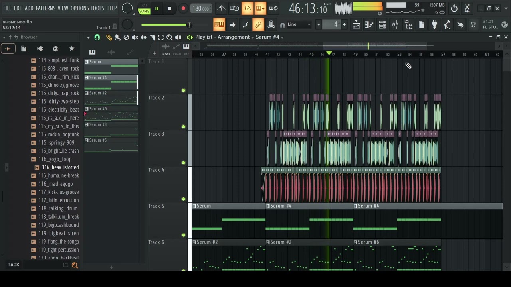
Task: Toggle the metronome icon
Action: coord(221,8)
